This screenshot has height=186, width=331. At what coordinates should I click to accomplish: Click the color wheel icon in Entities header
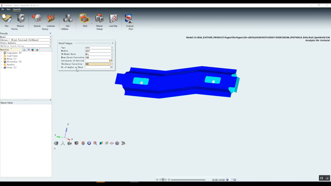tap(33, 50)
